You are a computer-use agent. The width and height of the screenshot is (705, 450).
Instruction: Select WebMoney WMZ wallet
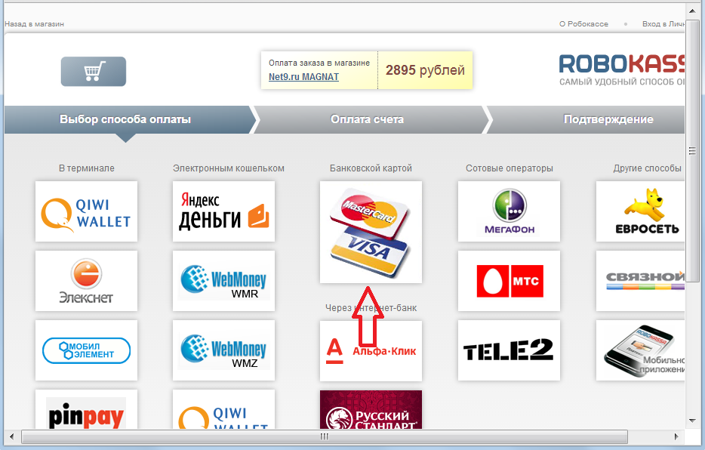[223, 350]
